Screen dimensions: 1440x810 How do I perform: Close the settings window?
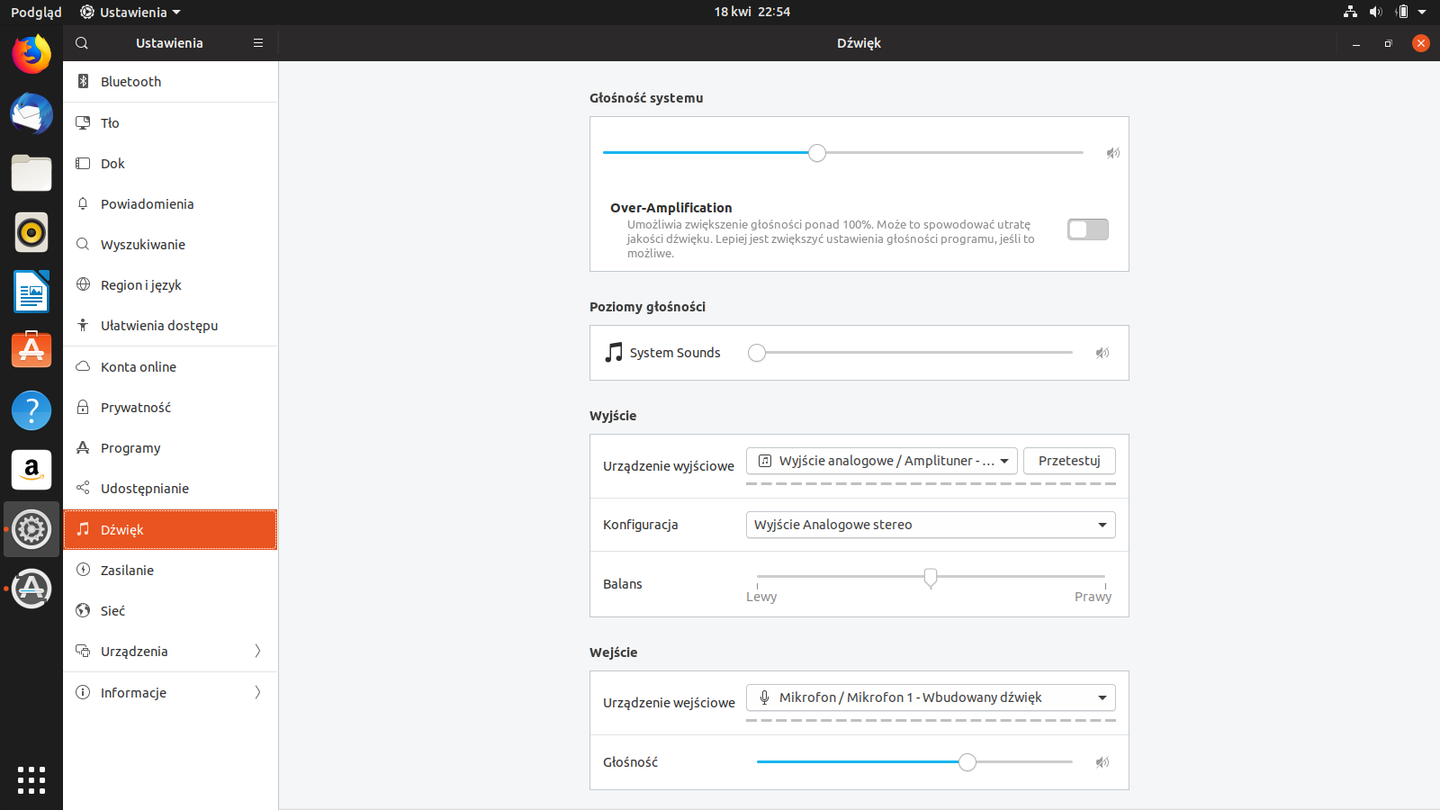pos(1421,43)
